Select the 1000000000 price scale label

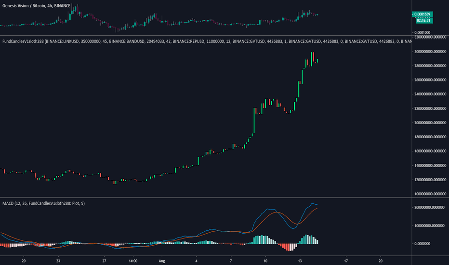(x=430, y=194)
